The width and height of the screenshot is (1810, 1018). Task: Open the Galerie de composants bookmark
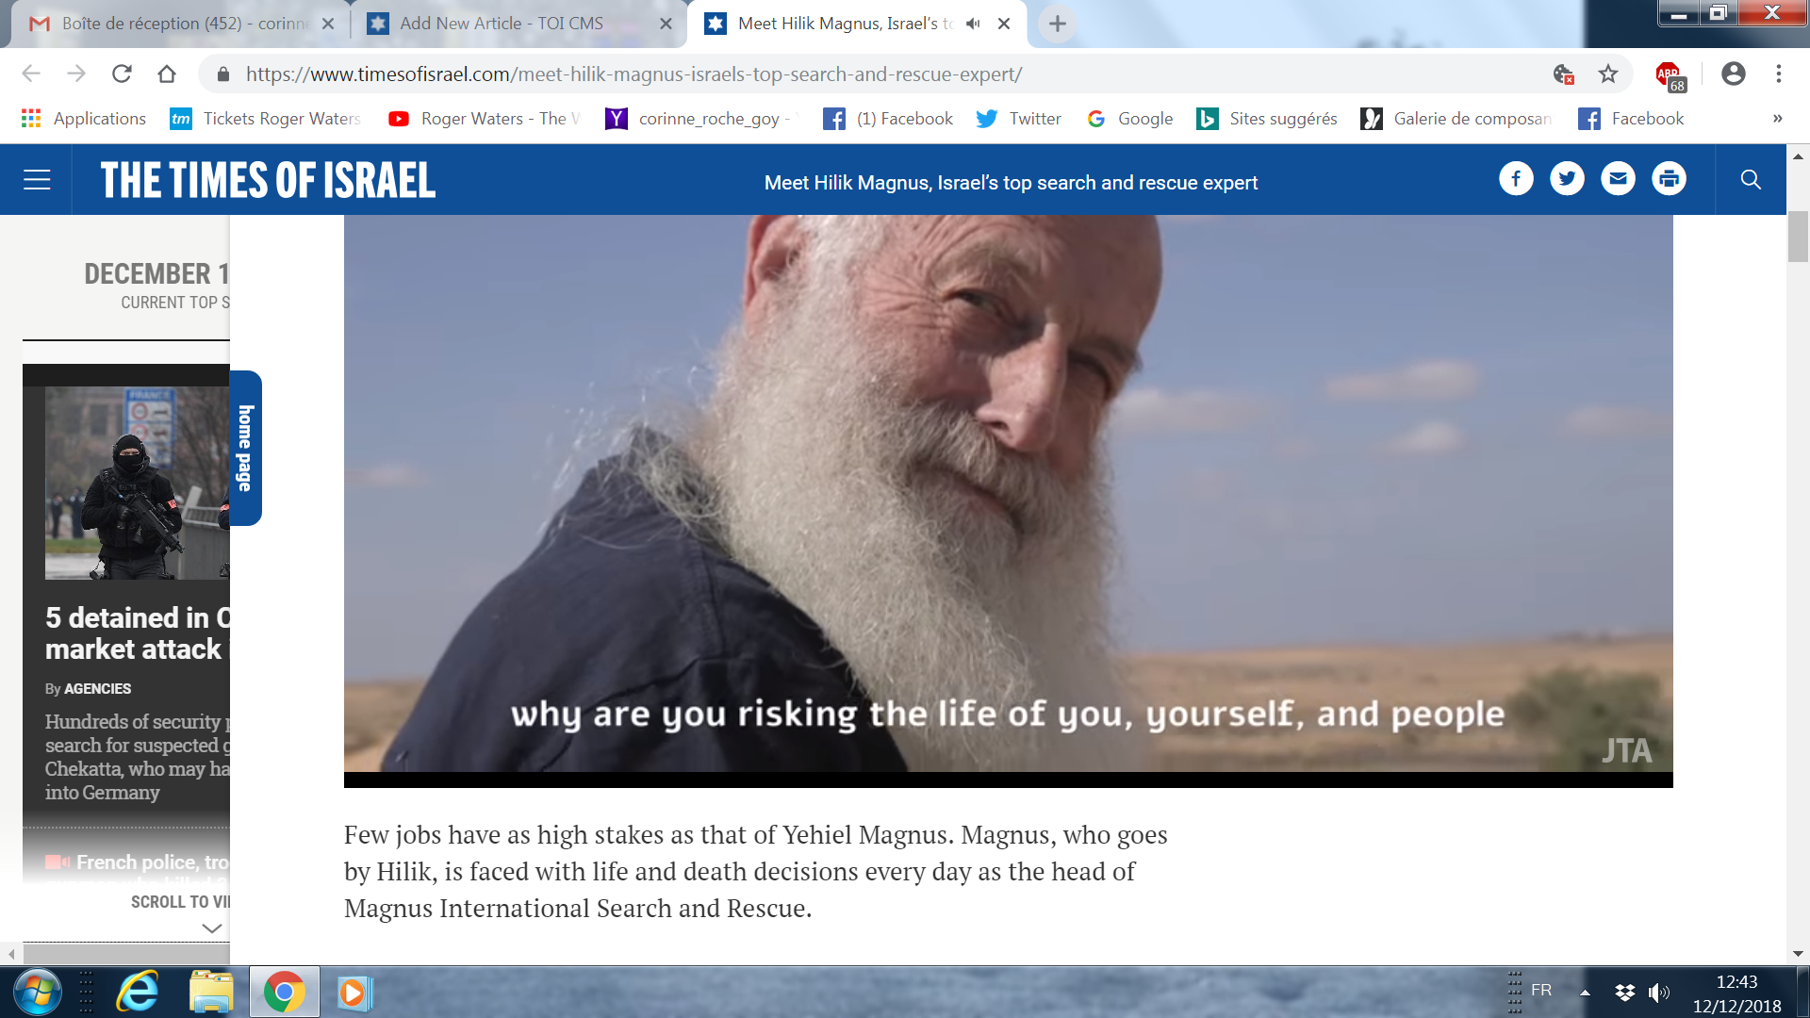pos(1456,119)
